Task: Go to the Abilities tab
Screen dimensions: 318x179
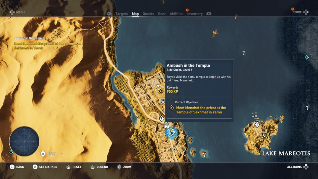Action: (x=176, y=14)
